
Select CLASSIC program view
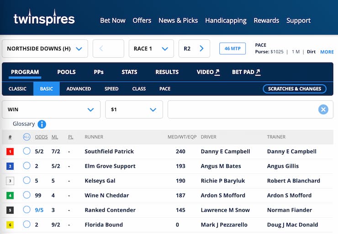pyautogui.click(x=17, y=89)
